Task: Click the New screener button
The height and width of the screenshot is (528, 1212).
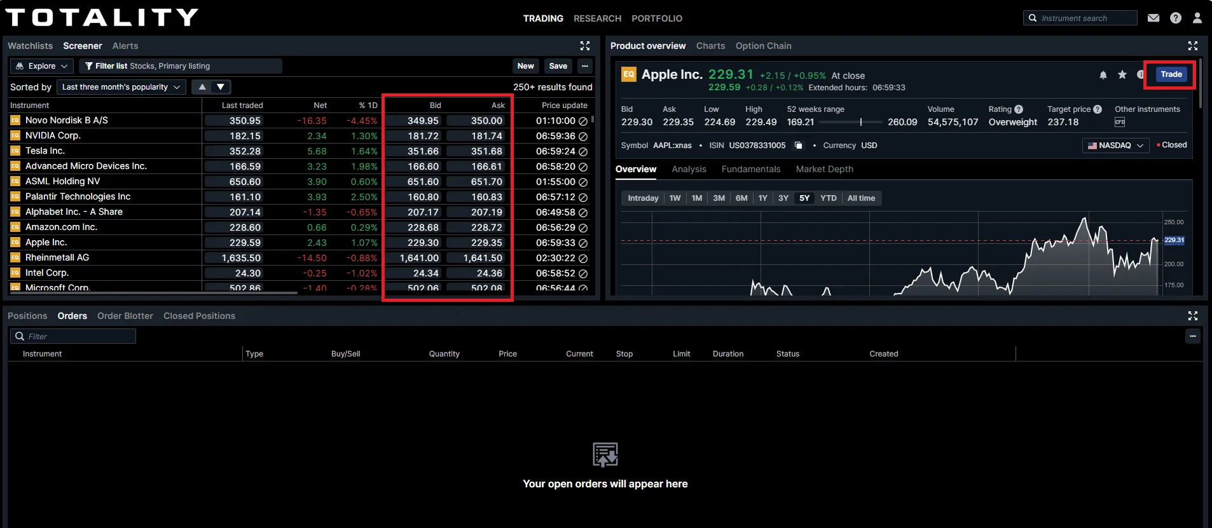Action: [x=525, y=66]
